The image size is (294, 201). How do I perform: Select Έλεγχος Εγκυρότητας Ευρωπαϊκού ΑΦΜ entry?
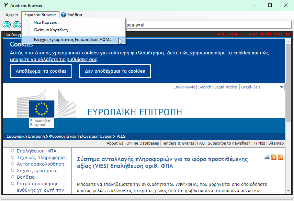[x=73, y=40]
